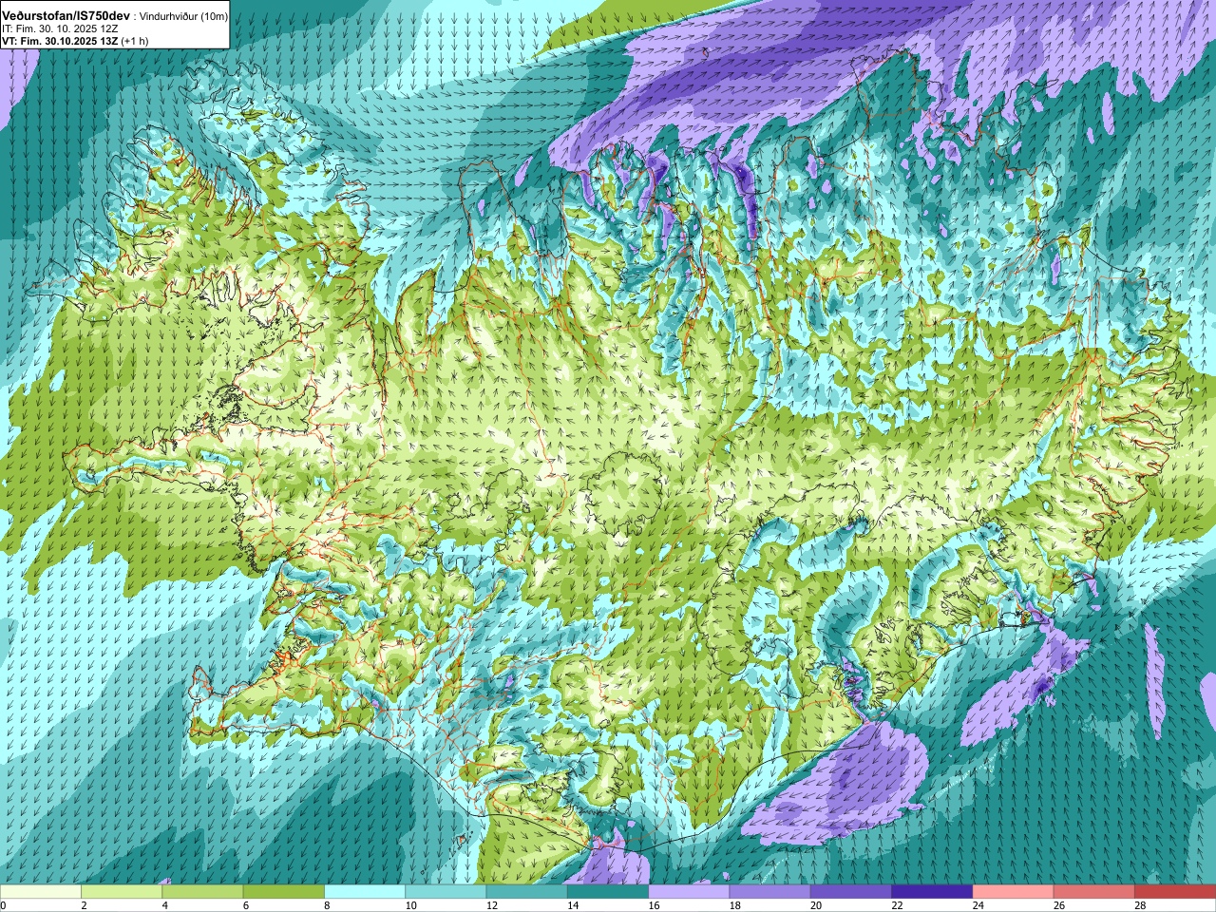Screen dimensions: 1216x912
Task: Click the legend scale label "8"
Action: 328,905
